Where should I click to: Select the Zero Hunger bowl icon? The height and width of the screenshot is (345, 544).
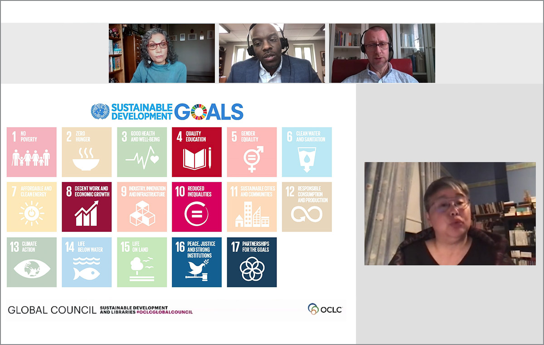[86, 160]
